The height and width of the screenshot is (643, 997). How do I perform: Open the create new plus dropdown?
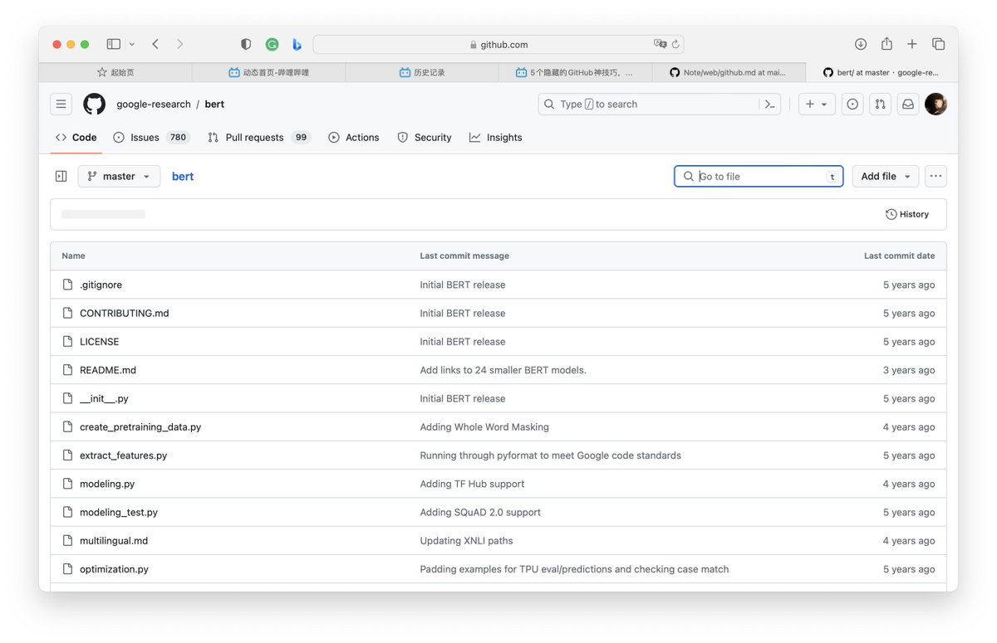817,105
